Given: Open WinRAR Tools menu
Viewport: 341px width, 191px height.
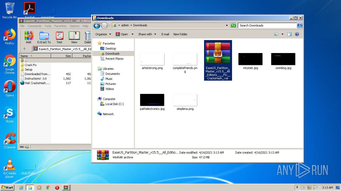Looking at the screenshot, I should click(48, 26).
